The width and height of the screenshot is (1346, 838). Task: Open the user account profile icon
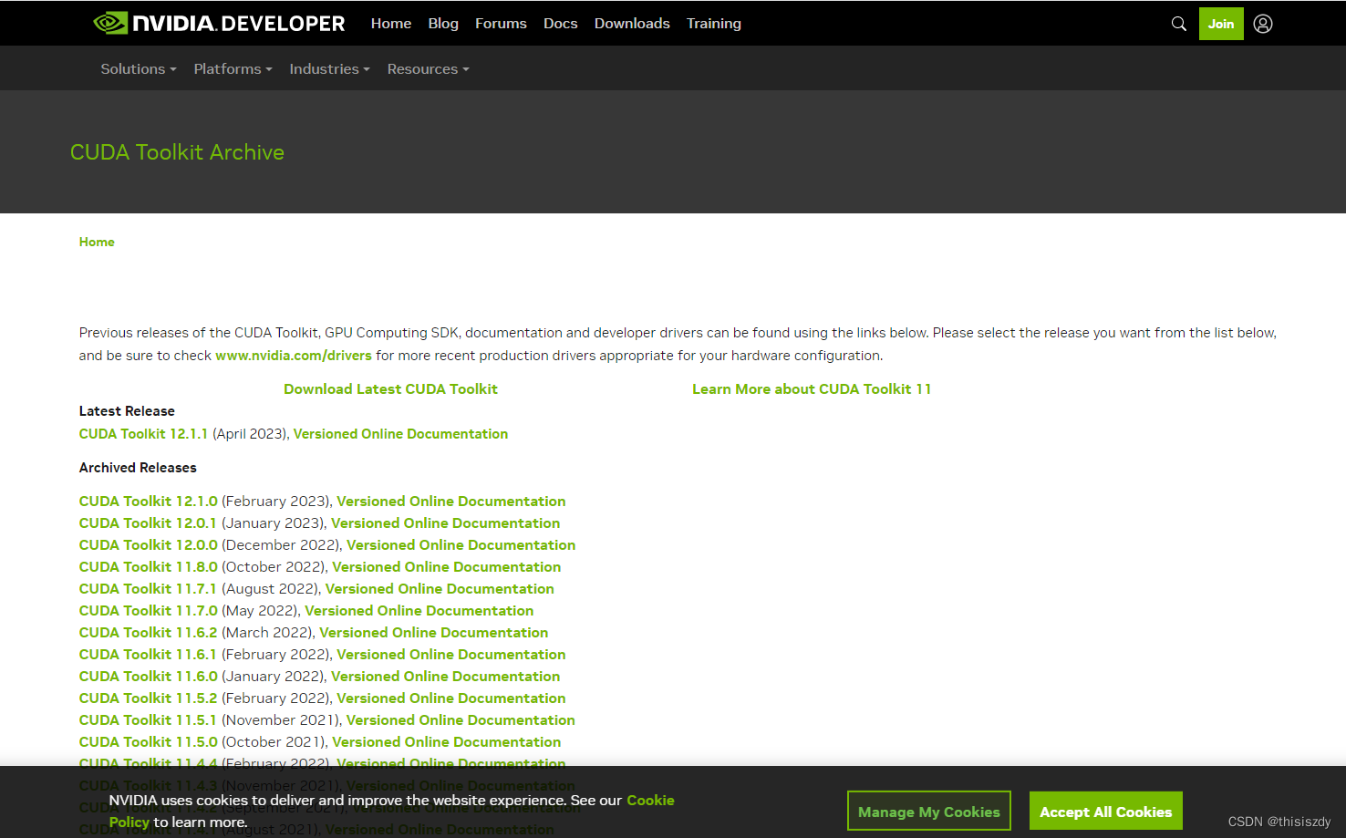(1262, 24)
